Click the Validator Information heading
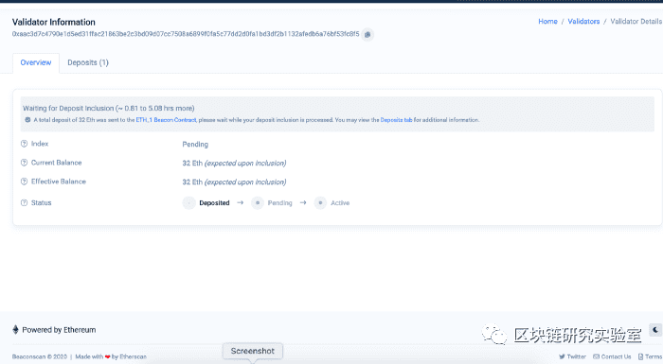The height and width of the screenshot is (364, 663). pos(54,22)
